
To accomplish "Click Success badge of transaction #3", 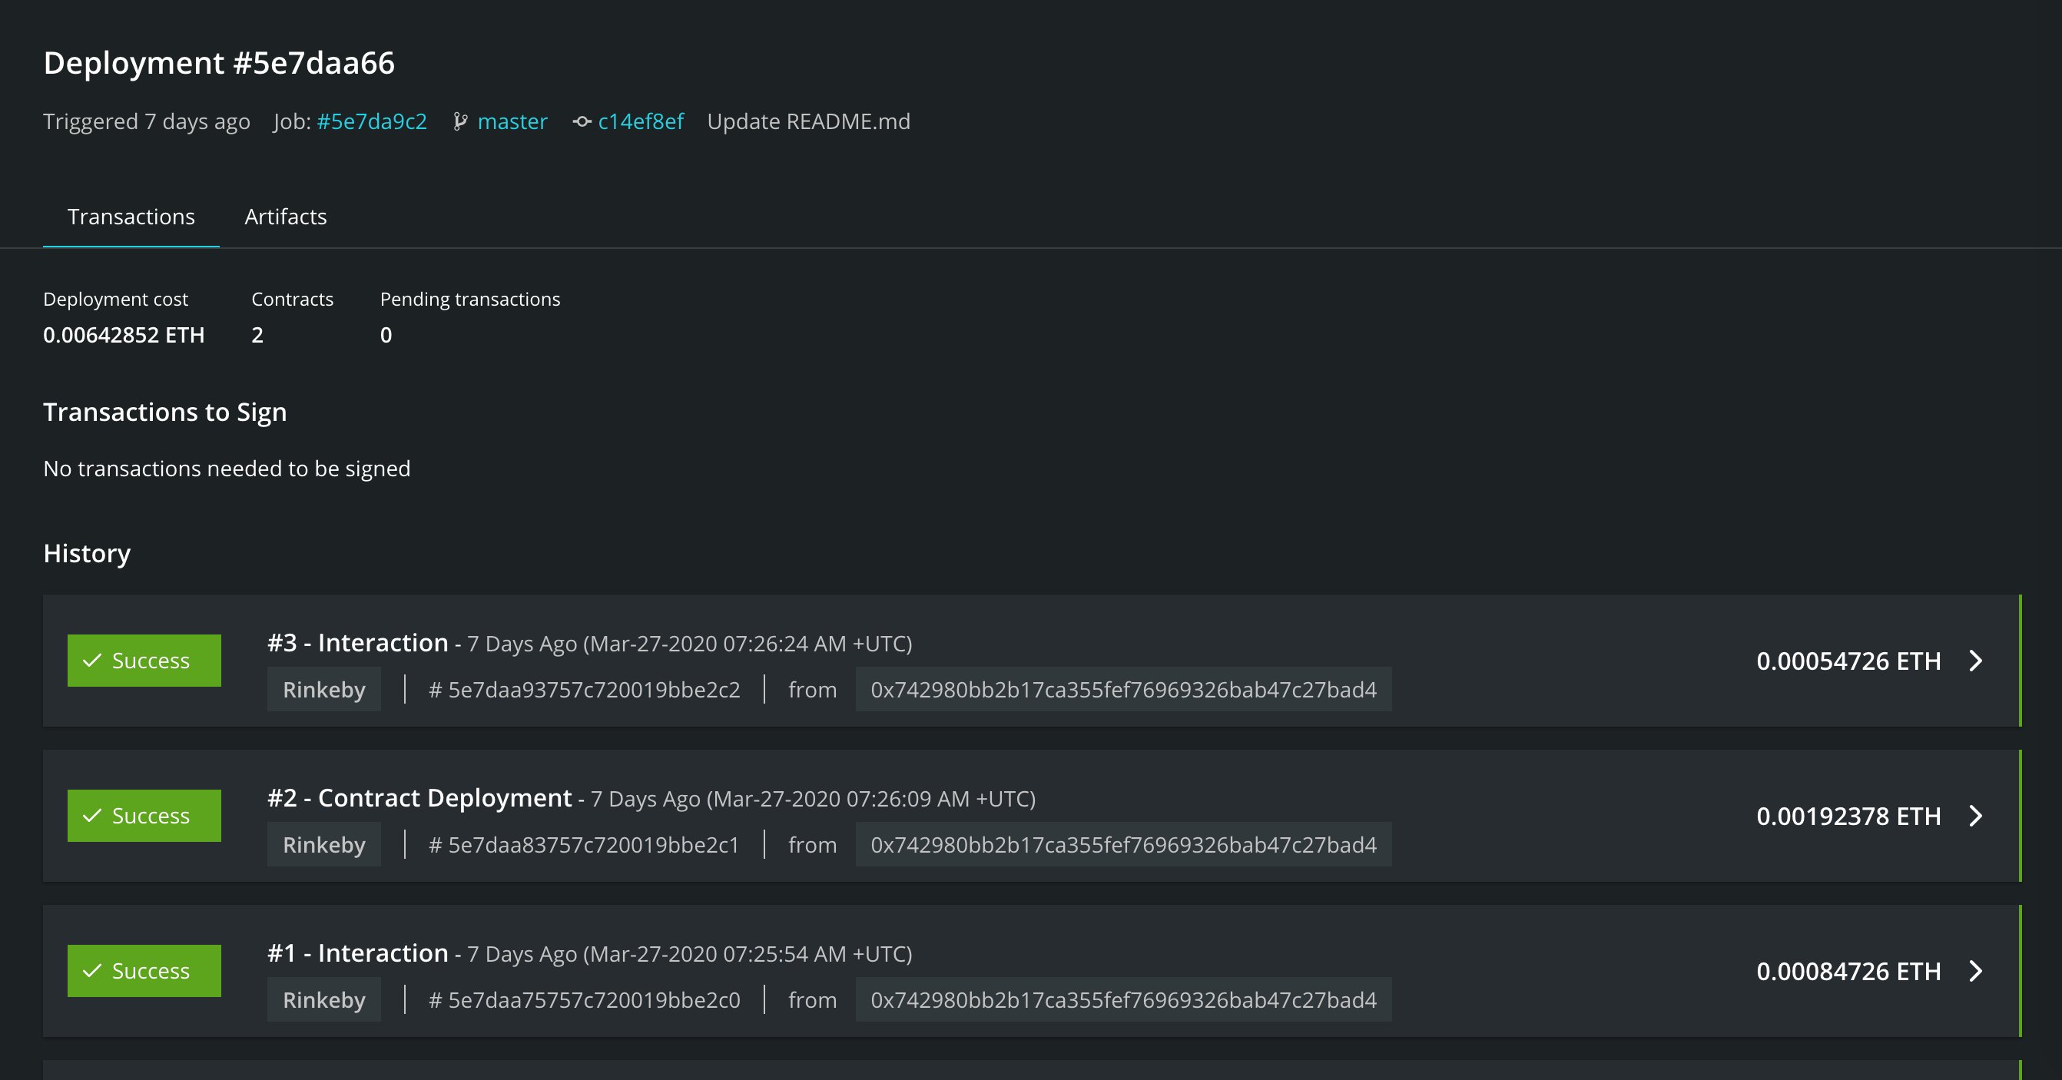I will tap(144, 661).
